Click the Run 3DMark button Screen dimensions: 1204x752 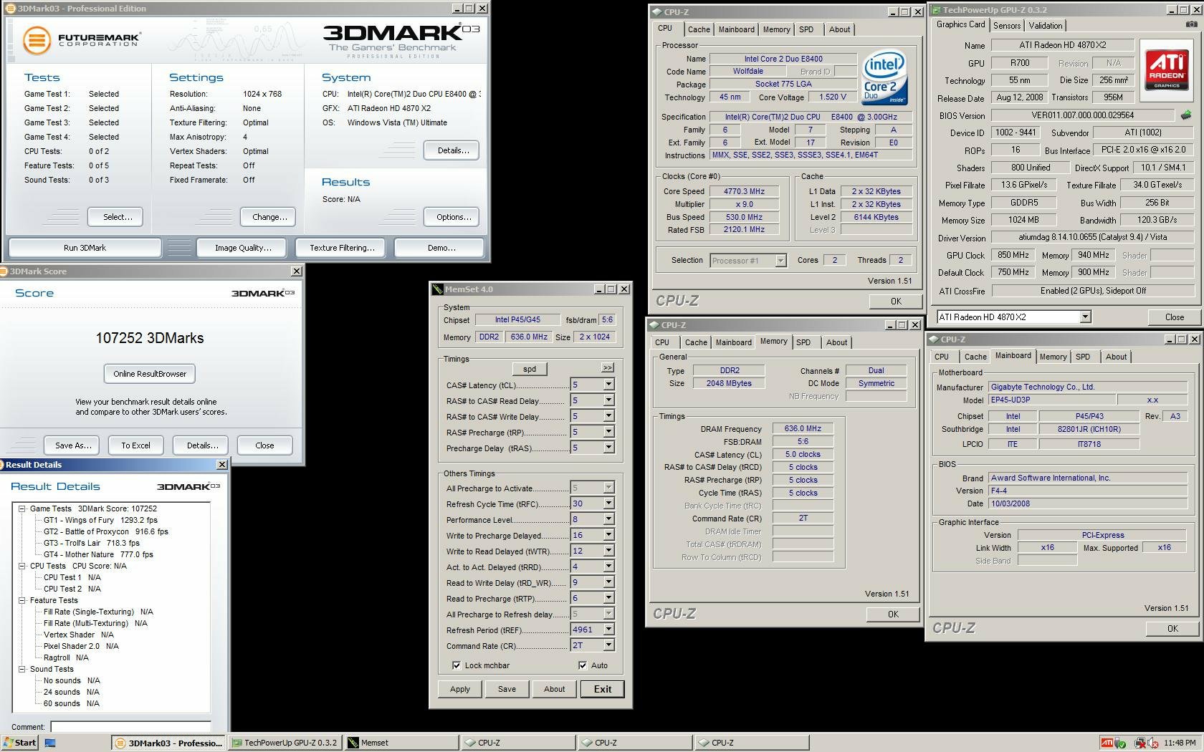[x=85, y=248]
